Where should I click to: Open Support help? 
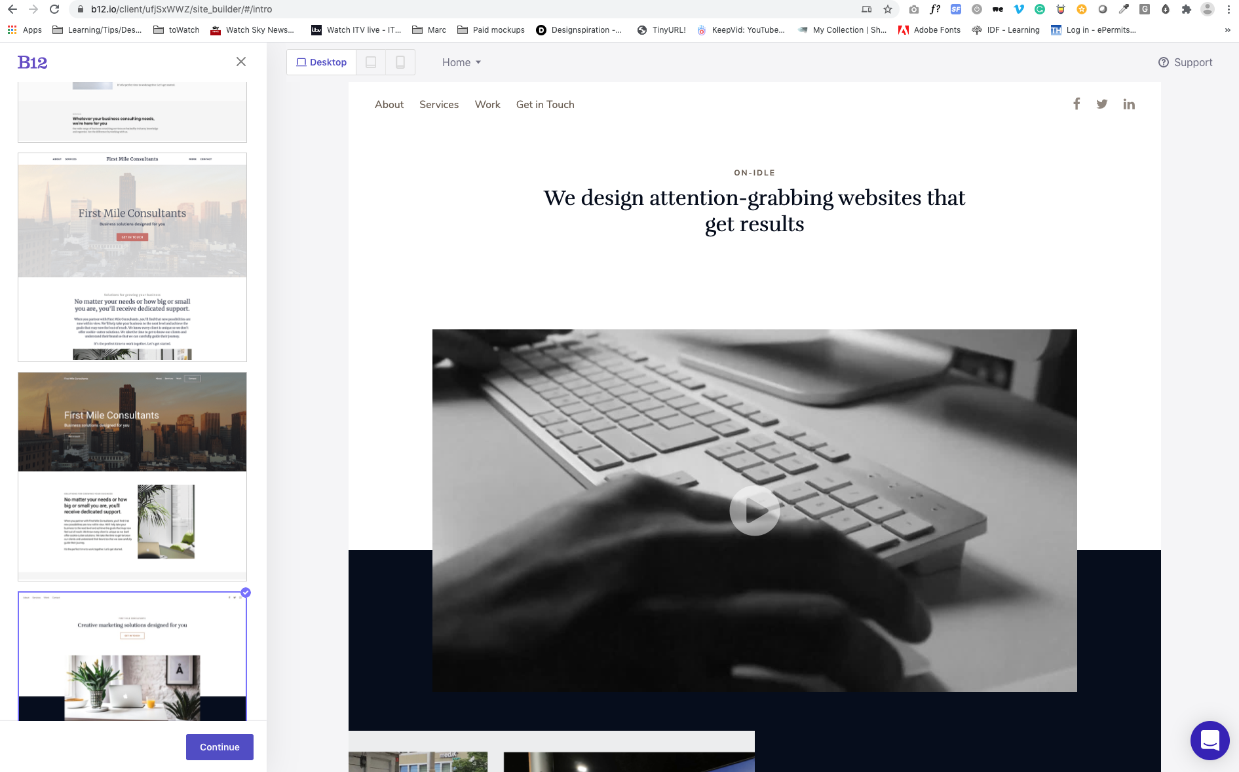coord(1185,62)
